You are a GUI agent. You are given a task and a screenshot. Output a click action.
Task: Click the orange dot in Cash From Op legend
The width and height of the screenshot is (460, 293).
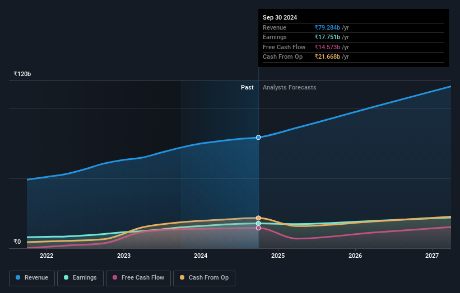point(182,277)
